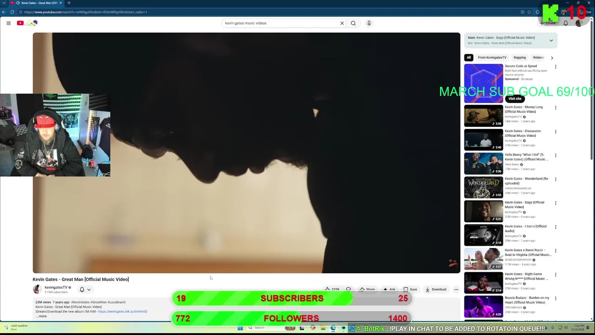
Task: Submit search with magnifier button
Action: 353,23
